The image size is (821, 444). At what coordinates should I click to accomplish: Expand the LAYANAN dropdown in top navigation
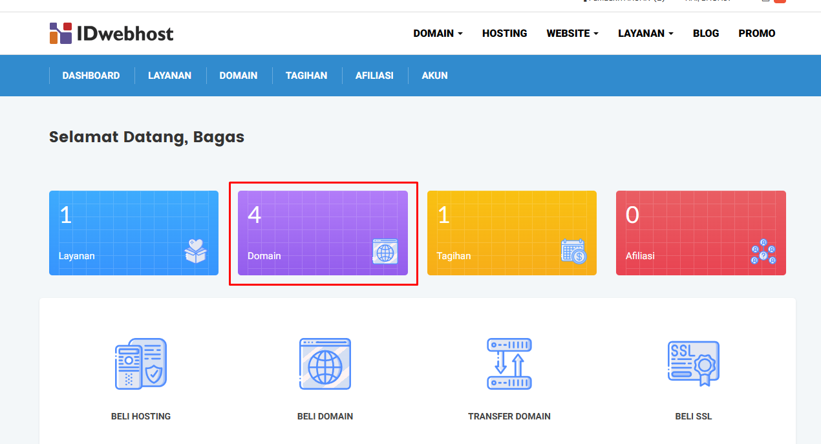coord(646,33)
